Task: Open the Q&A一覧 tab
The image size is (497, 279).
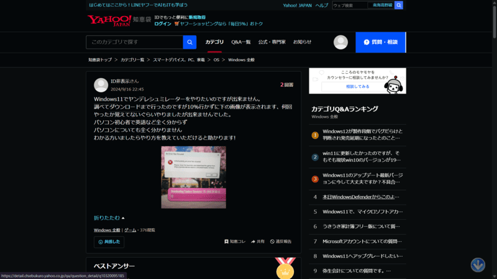Action: pos(241,42)
